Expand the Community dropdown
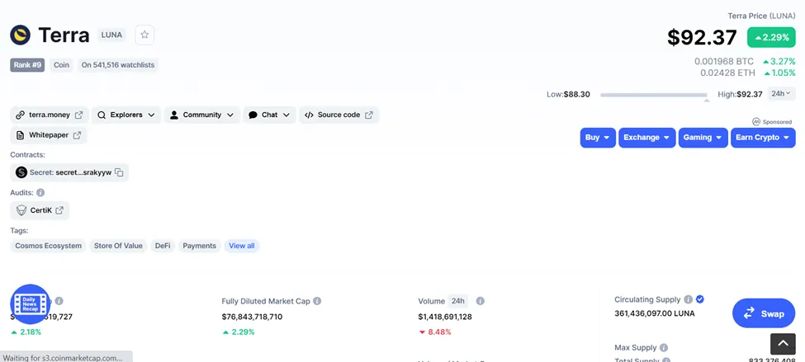This screenshot has width=805, height=362. (201, 115)
